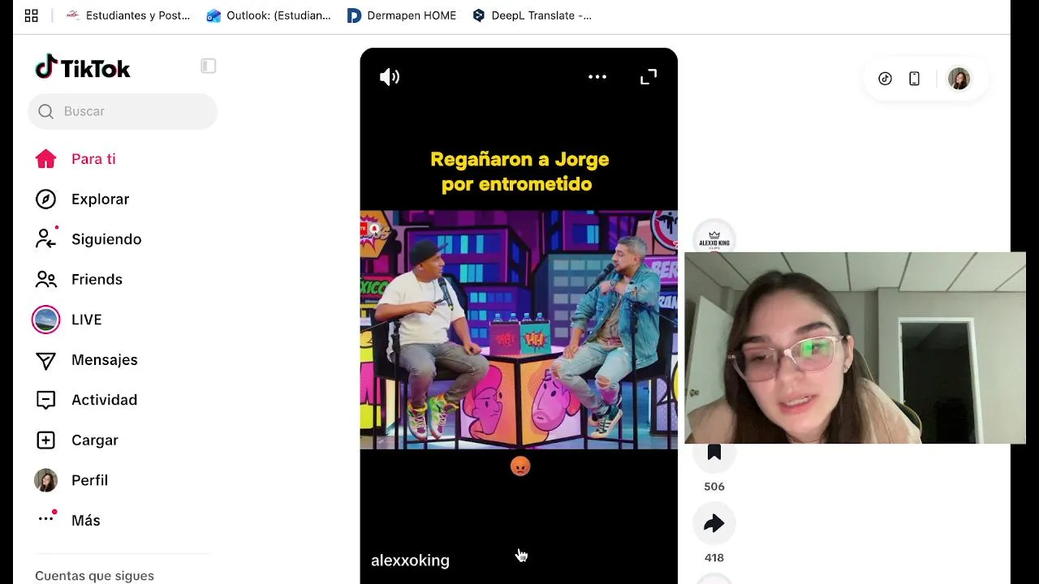Open the 'Estudiantes y Post...' bookmark

click(x=127, y=15)
